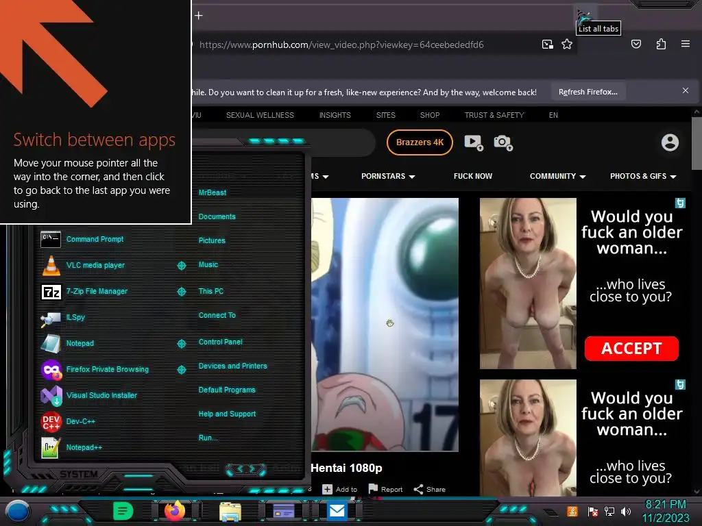The image size is (702, 526).
Task: Click the Brazzers 4K button
Action: [420, 142]
